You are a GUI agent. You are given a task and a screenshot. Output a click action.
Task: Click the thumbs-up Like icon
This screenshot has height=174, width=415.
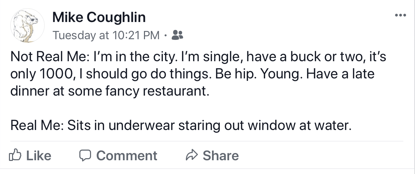[x=16, y=155]
